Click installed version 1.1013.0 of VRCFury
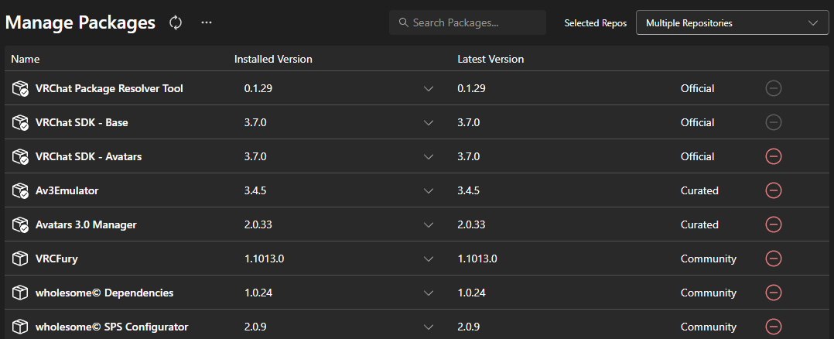 click(265, 259)
